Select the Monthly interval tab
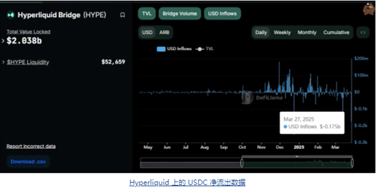Image resolution: width=376 pixels, height=188 pixels. coord(307,32)
